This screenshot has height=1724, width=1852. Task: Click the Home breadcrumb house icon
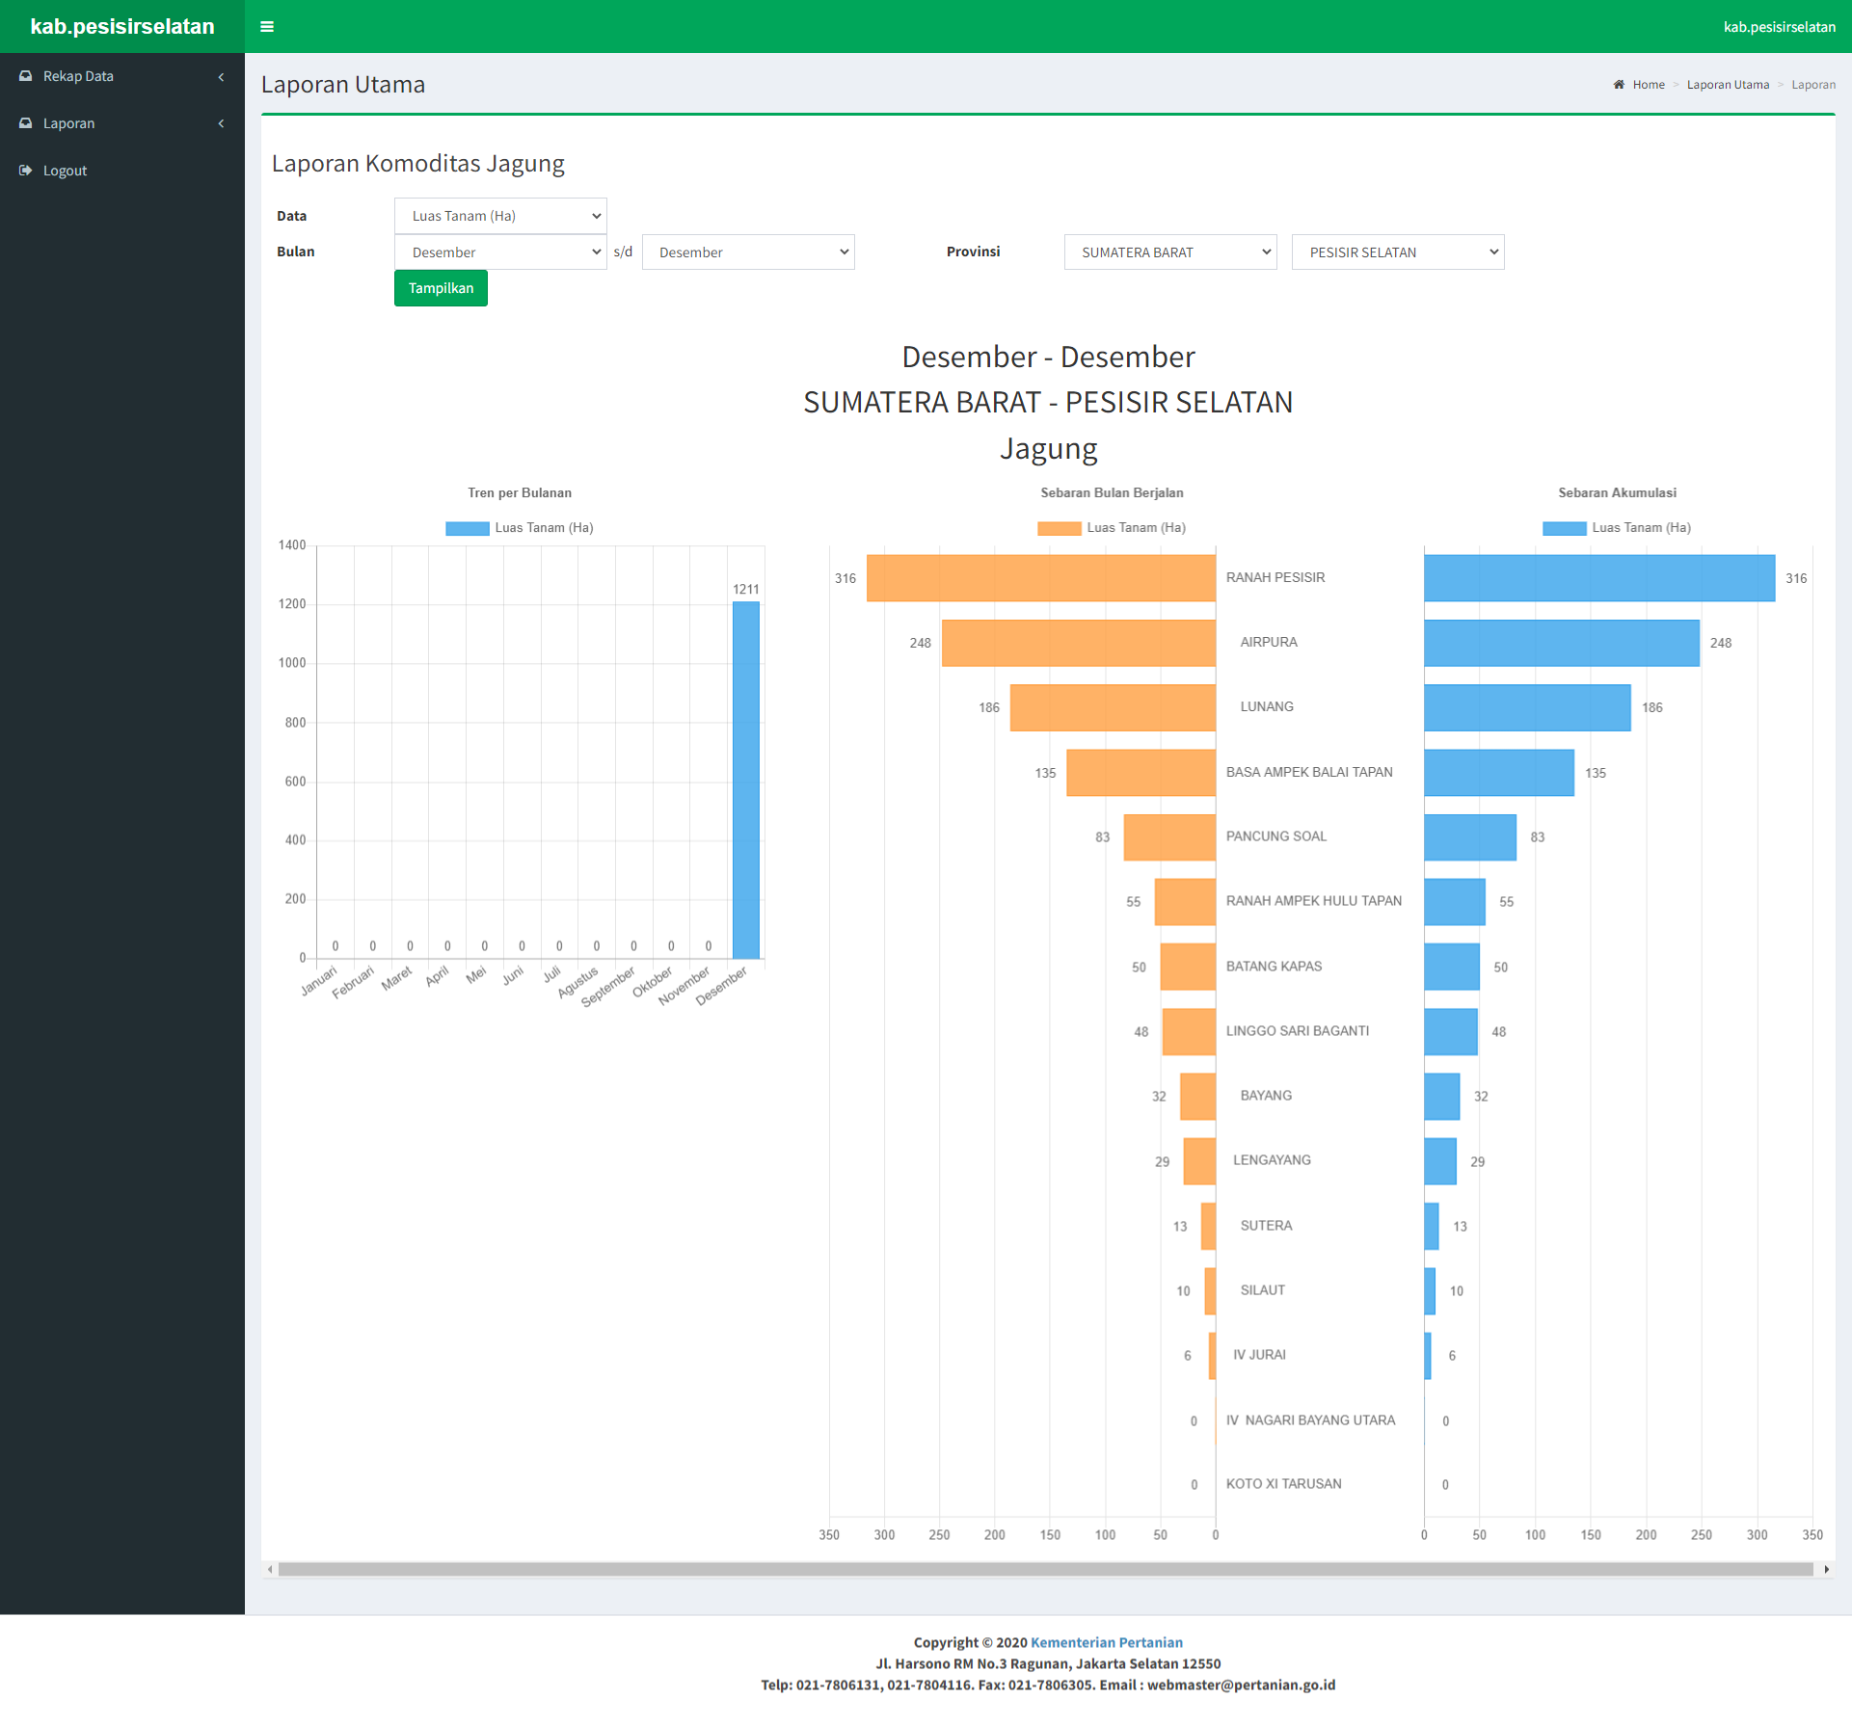click(1619, 85)
